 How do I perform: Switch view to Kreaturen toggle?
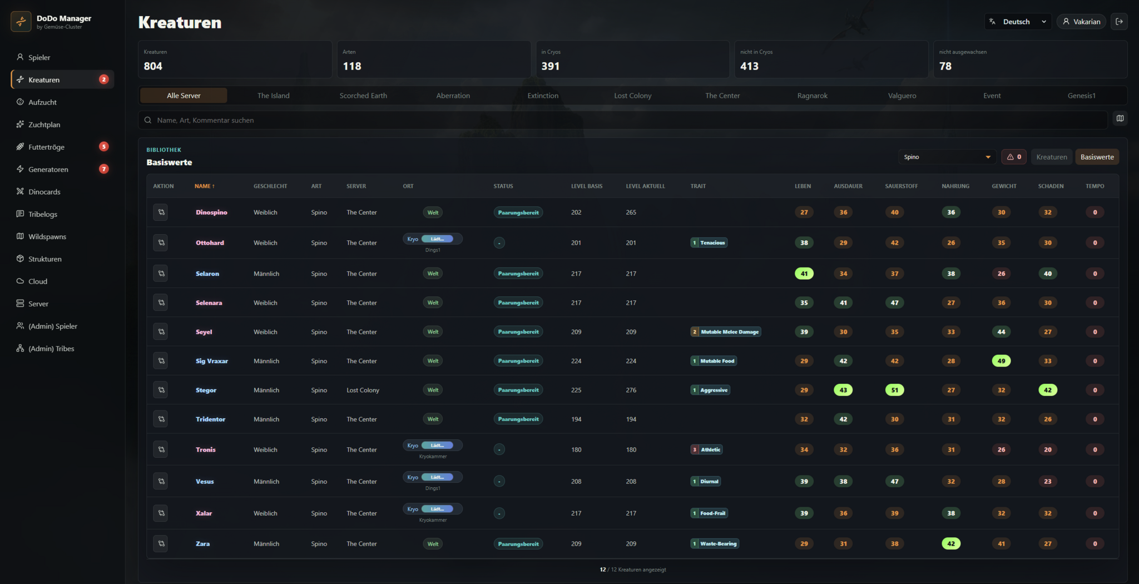(1052, 157)
